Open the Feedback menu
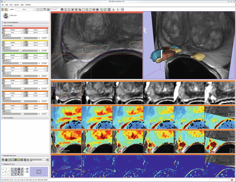The width and height of the screenshot is (236, 182). pos(28,5)
